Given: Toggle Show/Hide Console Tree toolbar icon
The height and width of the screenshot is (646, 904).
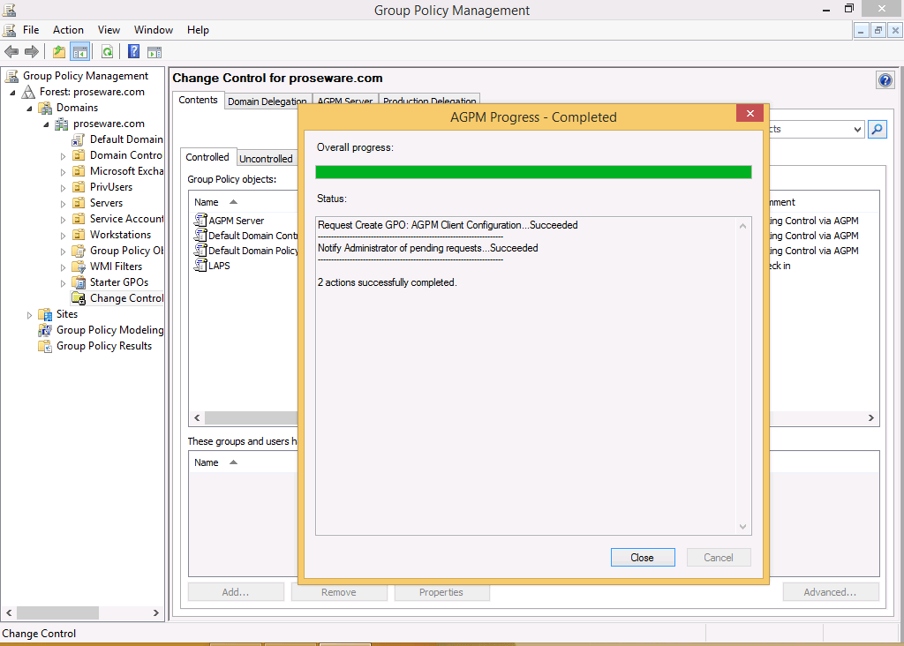Looking at the screenshot, I should pyautogui.click(x=80, y=52).
